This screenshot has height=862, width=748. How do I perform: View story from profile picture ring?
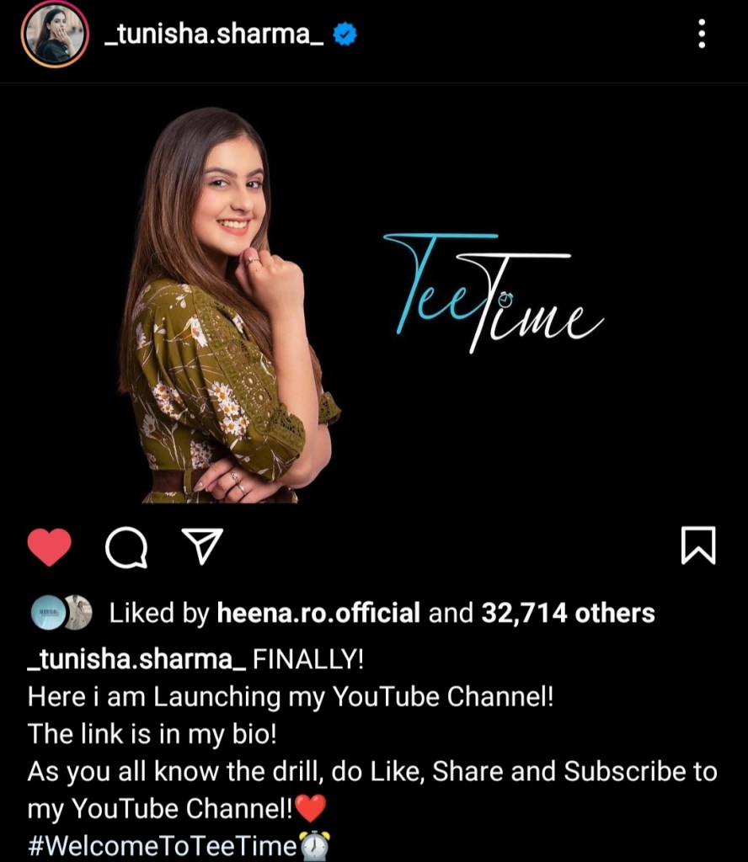[55, 34]
